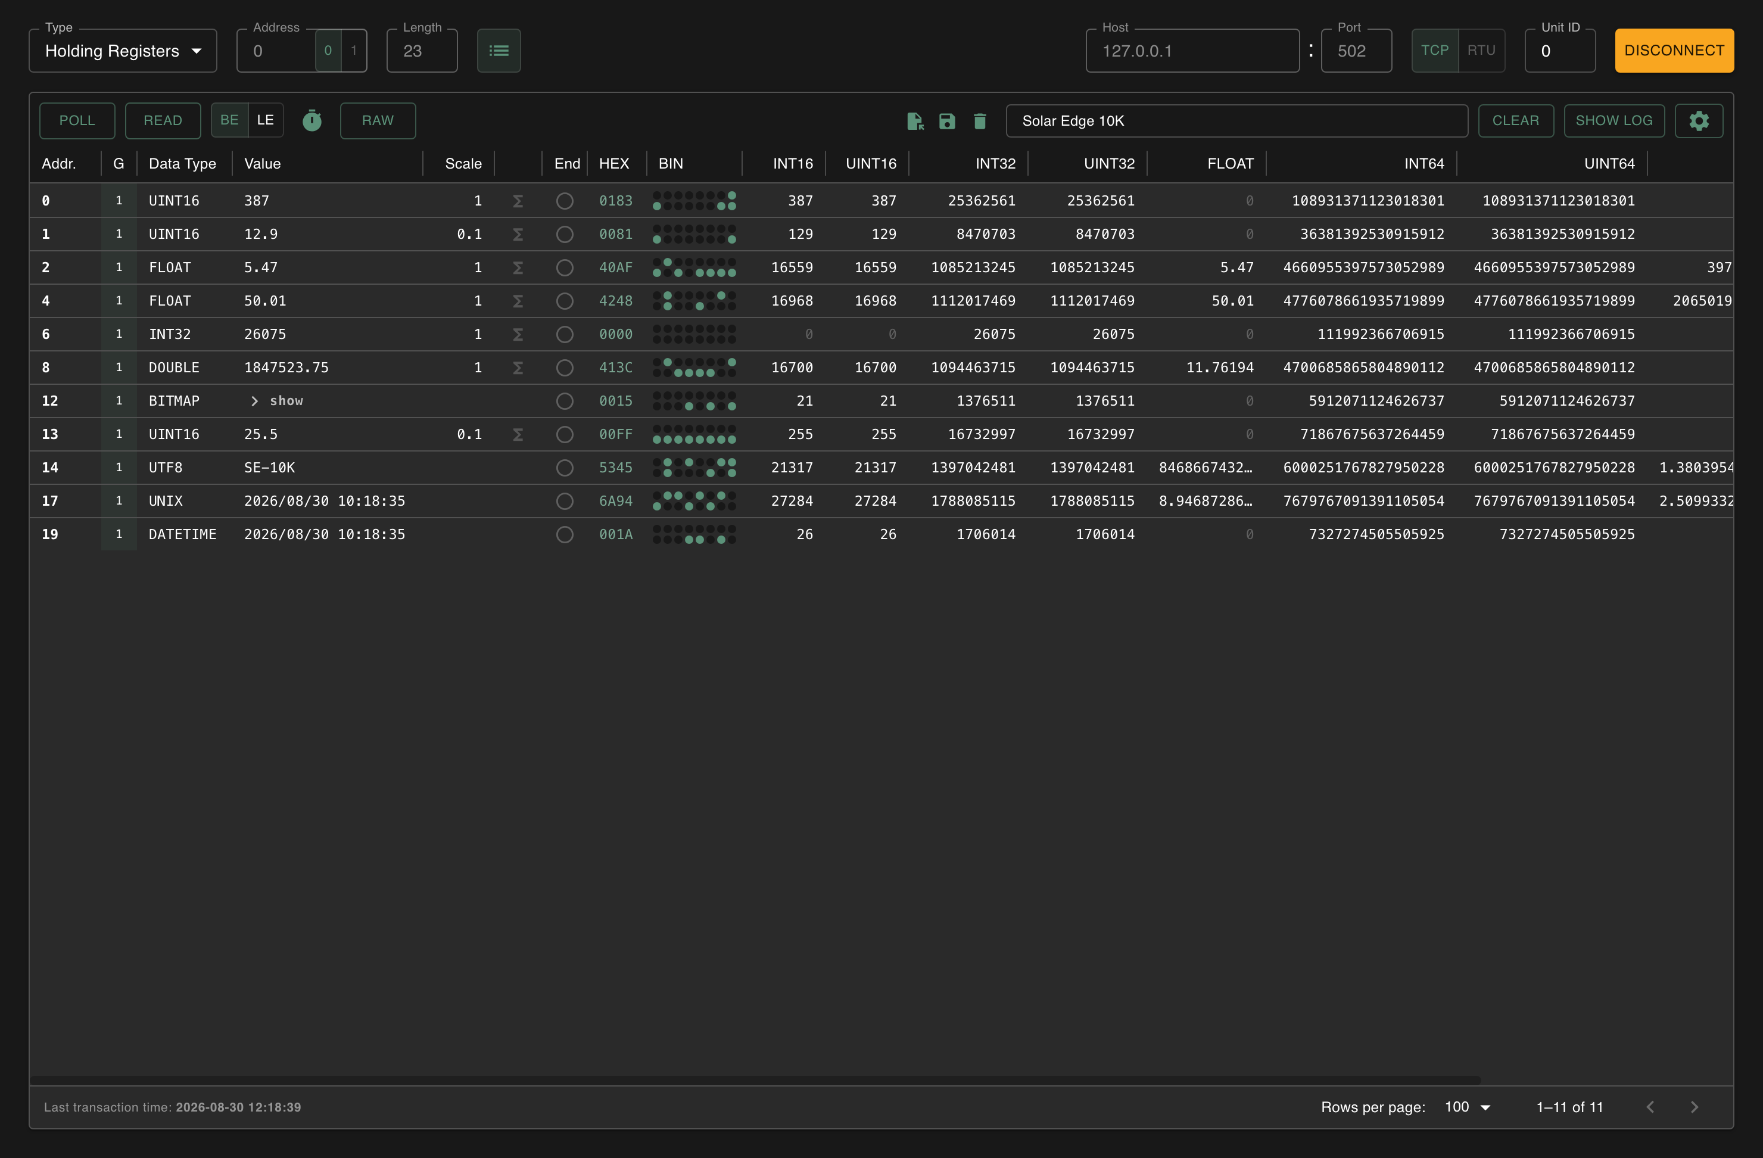Focus the Host address field
Screen dimensions: 1763x1158
pos(1192,51)
